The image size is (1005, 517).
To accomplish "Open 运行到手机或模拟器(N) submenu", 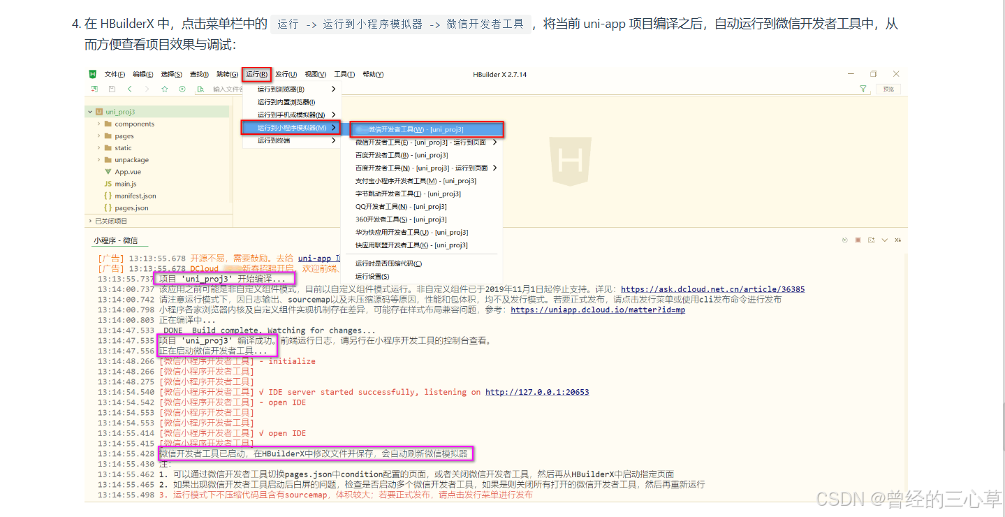I will (292, 115).
